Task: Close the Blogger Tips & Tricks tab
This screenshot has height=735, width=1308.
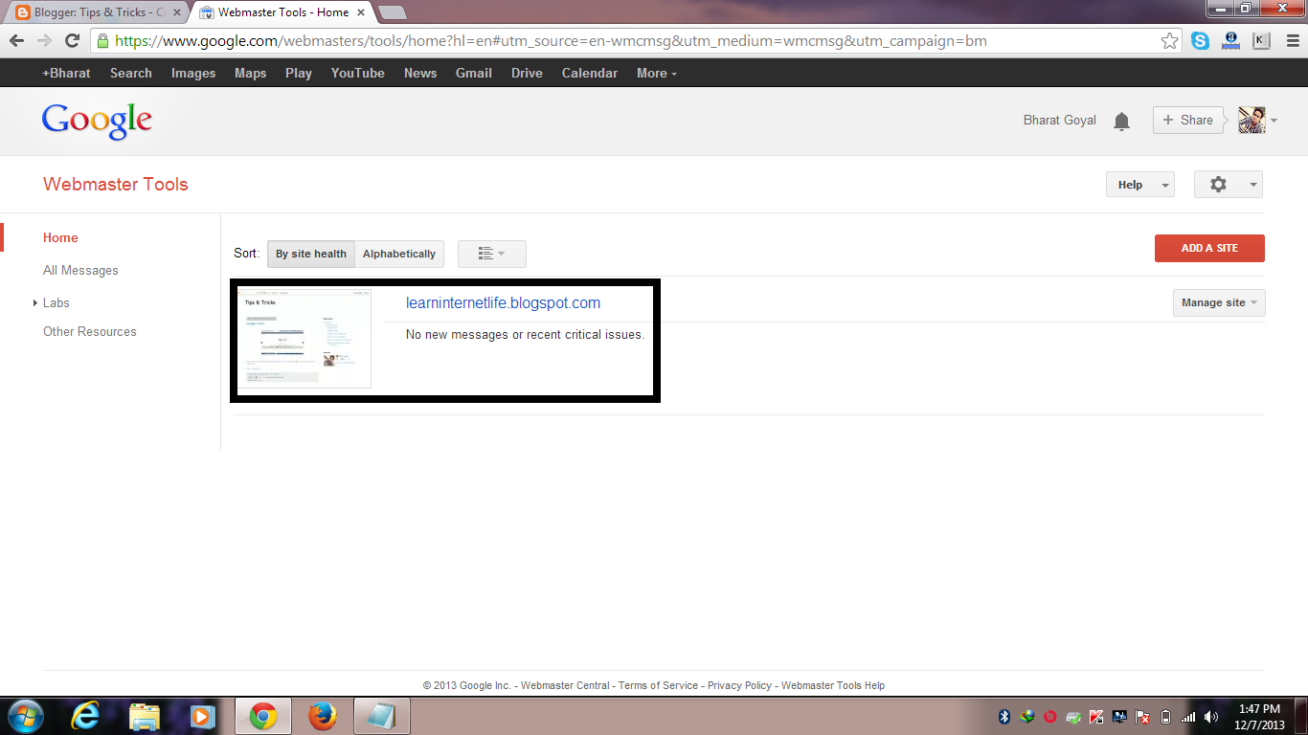Action: (176, 12)
